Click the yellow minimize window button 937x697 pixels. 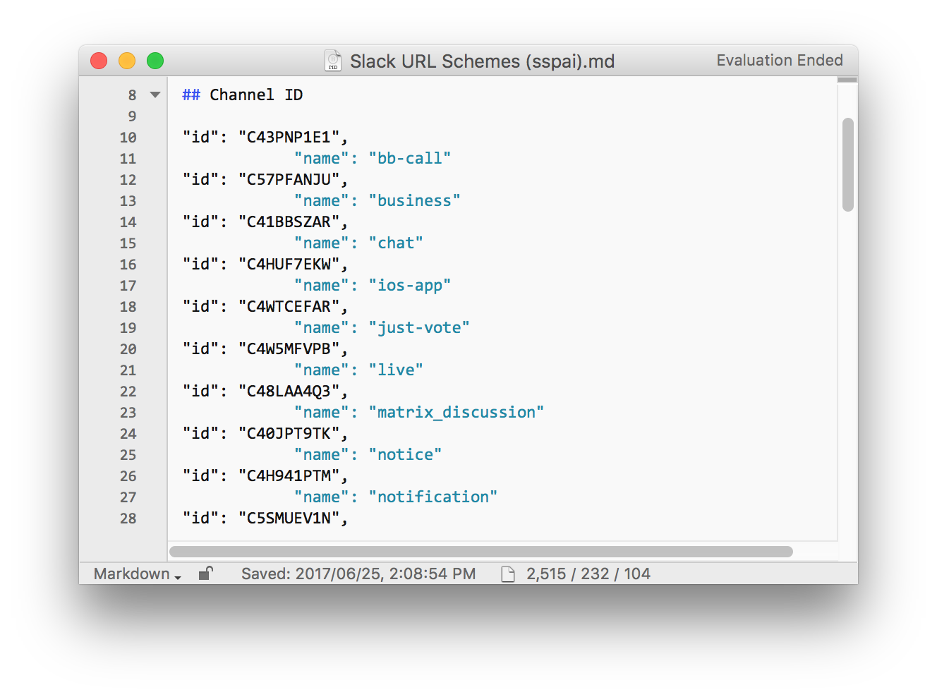point(127,61)
